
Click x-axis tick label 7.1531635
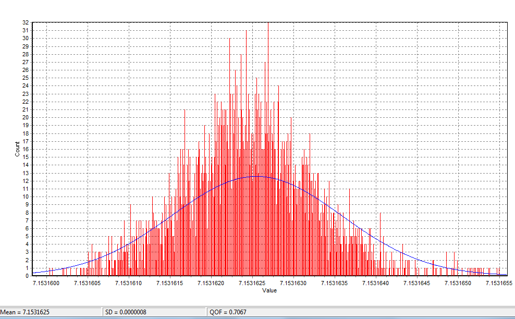tap(334, 283)
